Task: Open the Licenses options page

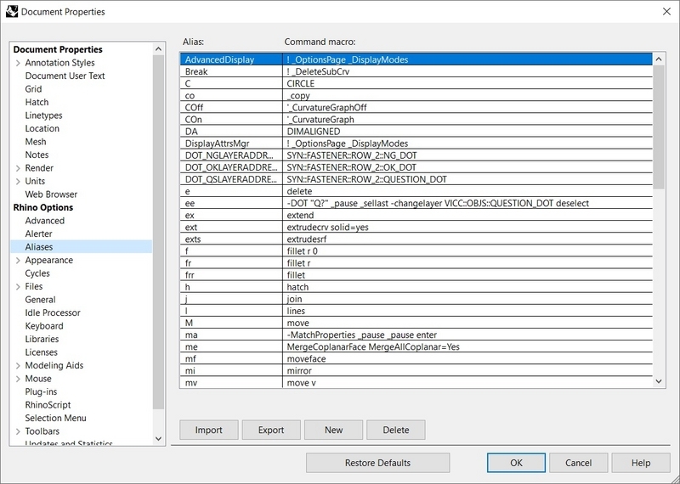Action: click(x=41, y=352)
